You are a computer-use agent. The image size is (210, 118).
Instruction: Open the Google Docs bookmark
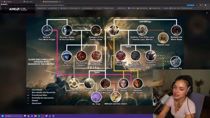pyautogui.click(x=64, y=8)
